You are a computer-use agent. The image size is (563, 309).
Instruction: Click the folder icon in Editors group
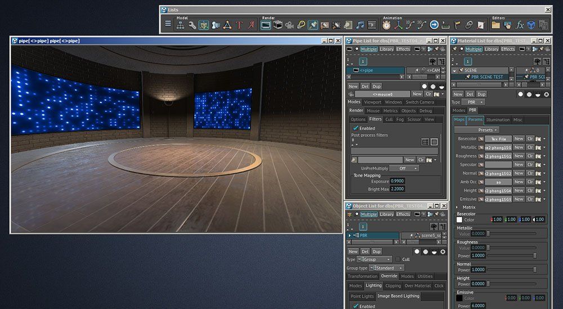tap(496, 25)
